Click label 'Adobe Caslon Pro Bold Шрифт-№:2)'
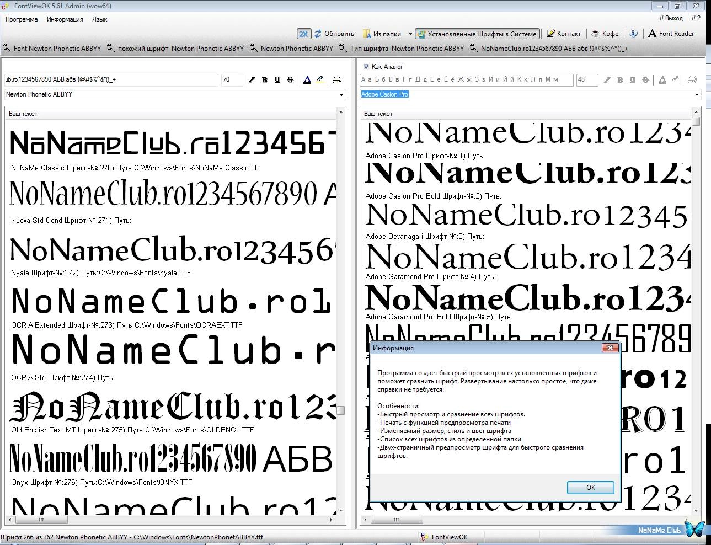The height and width of the screenshot is (545, 711). point(424,196)
